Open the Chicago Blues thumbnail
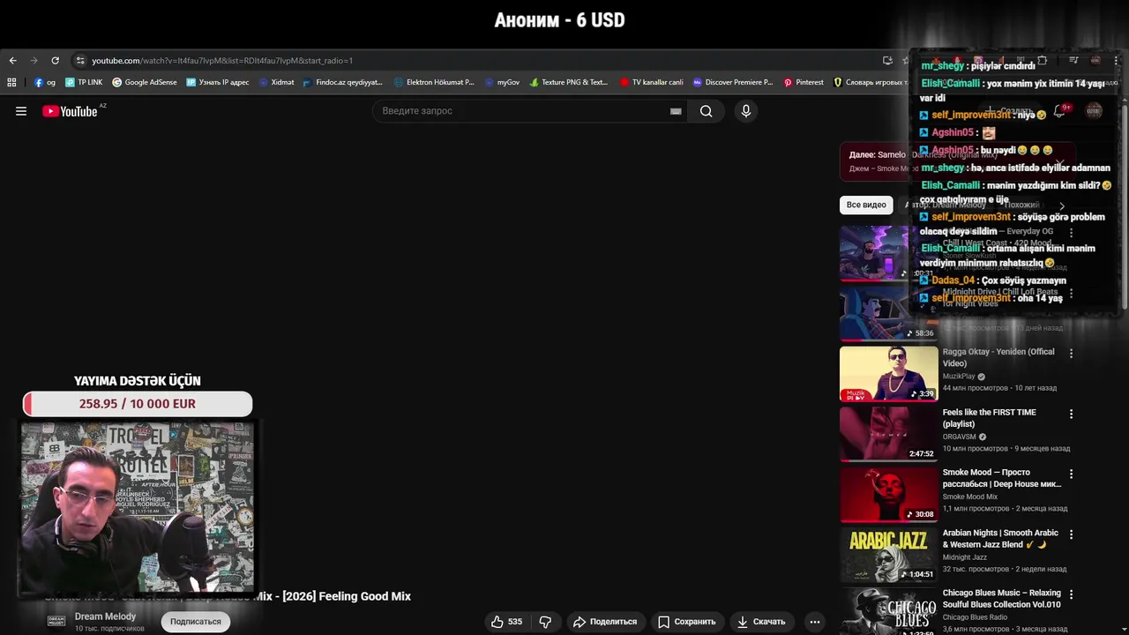The width and height of the screenshot is (1129, 635). [x=888, y=611]
